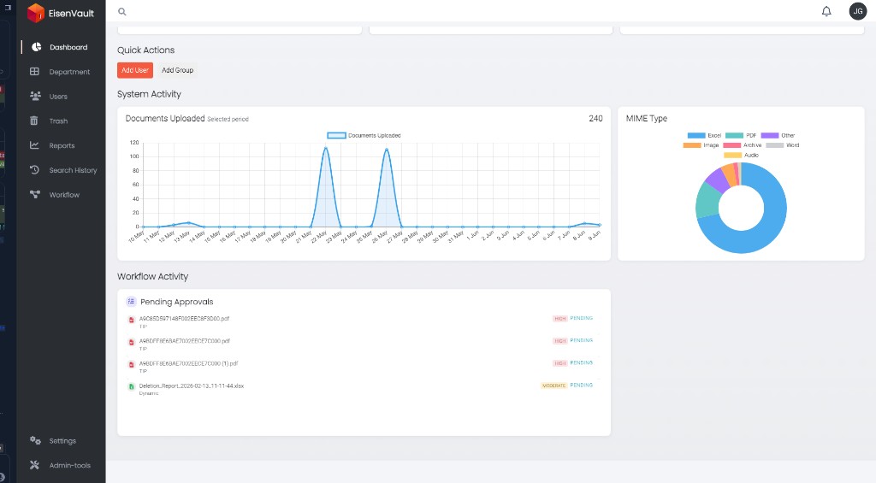The height and width of the screenshot is (483, 876).
Task: Click the Trash bin icon
Action: tap(34, 121)
